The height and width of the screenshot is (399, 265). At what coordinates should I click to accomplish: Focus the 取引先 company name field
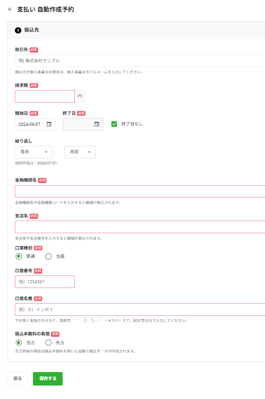pyautogui.click(x=140, y=60)
